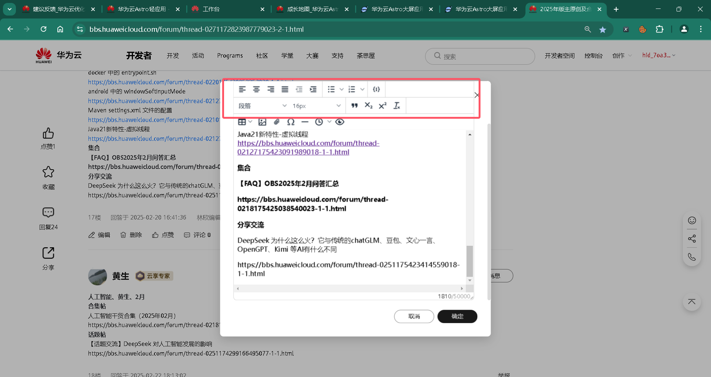The width and height of the screenshot is (711, 377).
Task: Open the 活动 navigation menu
Action: (198, 55)
